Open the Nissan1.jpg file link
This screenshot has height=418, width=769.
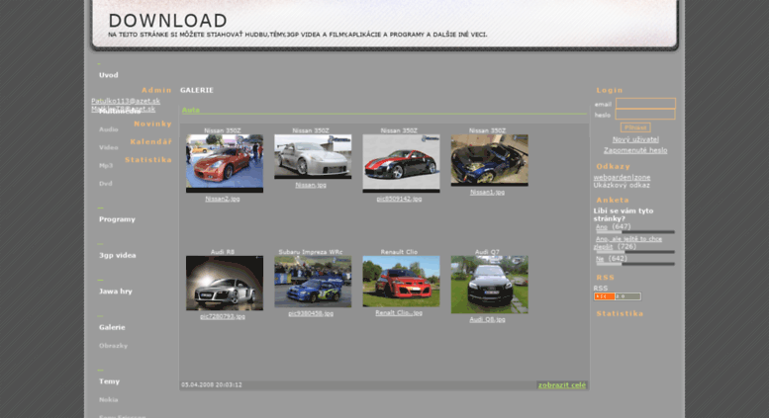point(487,193)
